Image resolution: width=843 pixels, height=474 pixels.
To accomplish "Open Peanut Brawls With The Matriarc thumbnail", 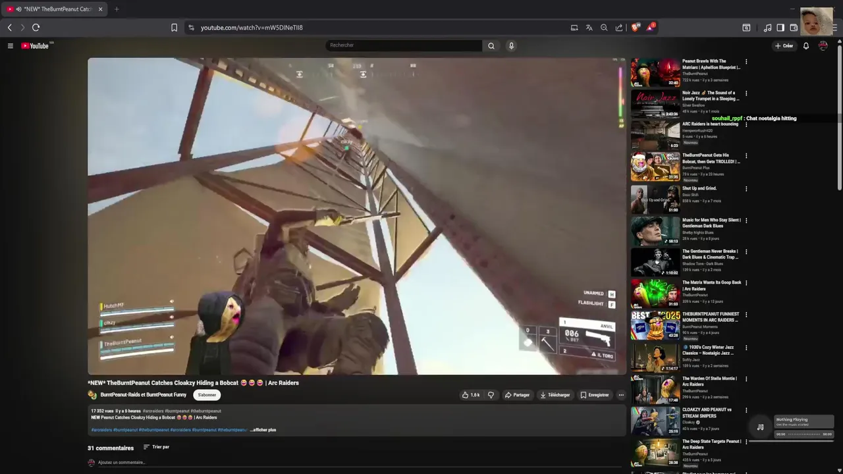I will pyautogui.click(x=655, y=72).
